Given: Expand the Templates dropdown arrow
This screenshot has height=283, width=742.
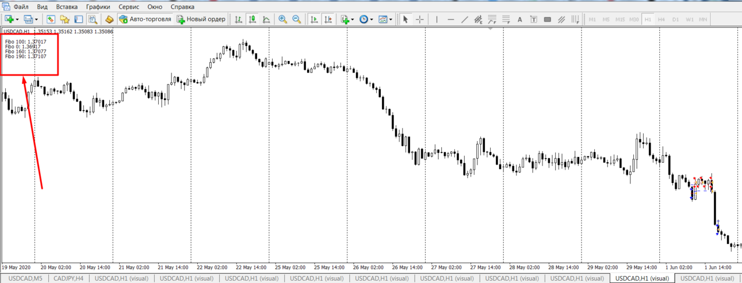Looking at the screenshot, I should pos(391,20).
